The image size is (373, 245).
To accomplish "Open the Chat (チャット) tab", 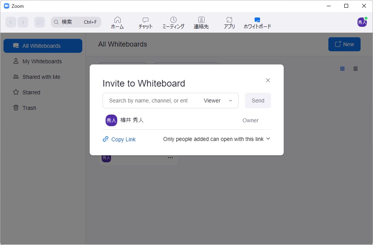I will (x=145, y=23).
